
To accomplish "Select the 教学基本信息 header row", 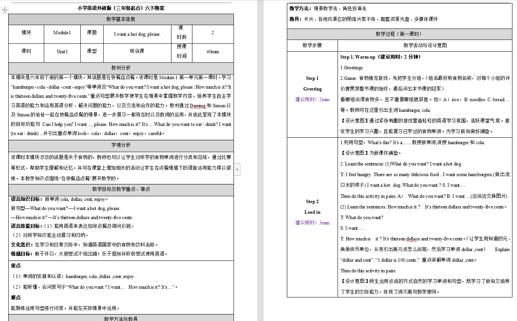I will (121, 19).
